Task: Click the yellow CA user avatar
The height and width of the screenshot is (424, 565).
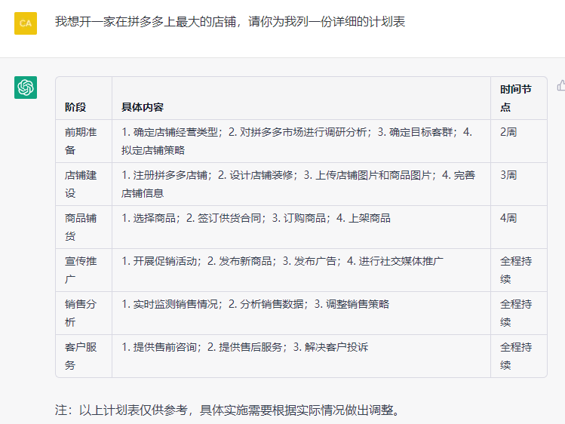Action: pos(26,23)
